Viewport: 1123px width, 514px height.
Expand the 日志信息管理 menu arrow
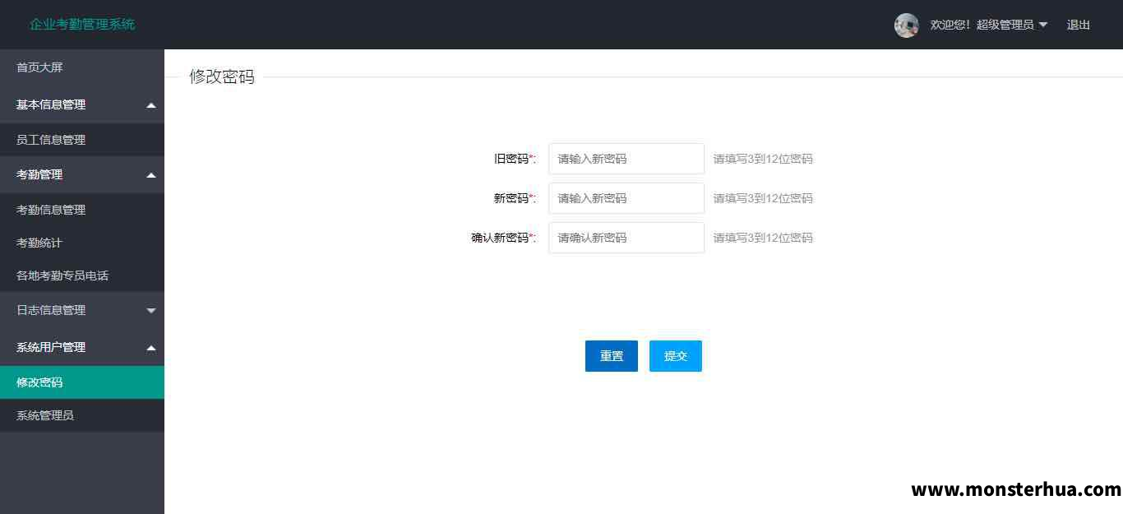[x=150, y=311]
